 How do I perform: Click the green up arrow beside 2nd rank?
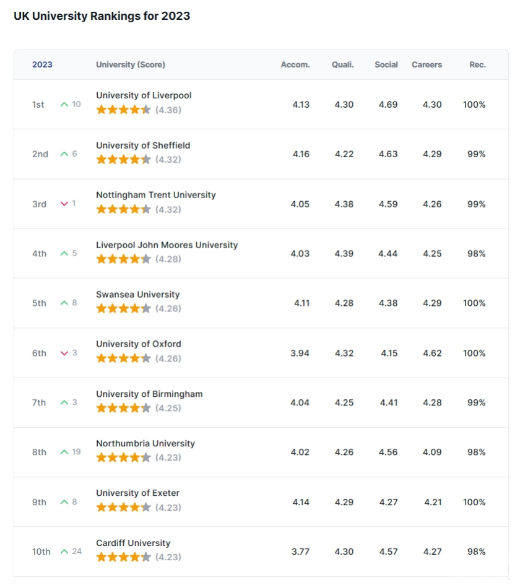[64, 154]
